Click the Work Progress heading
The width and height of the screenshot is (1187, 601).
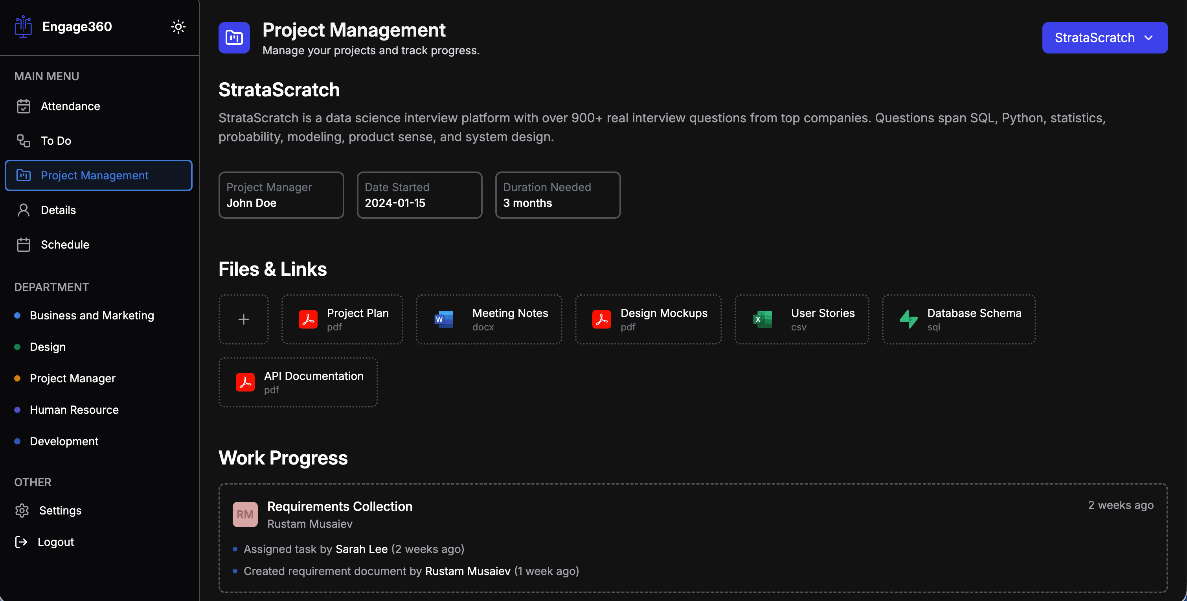[283, 458]
